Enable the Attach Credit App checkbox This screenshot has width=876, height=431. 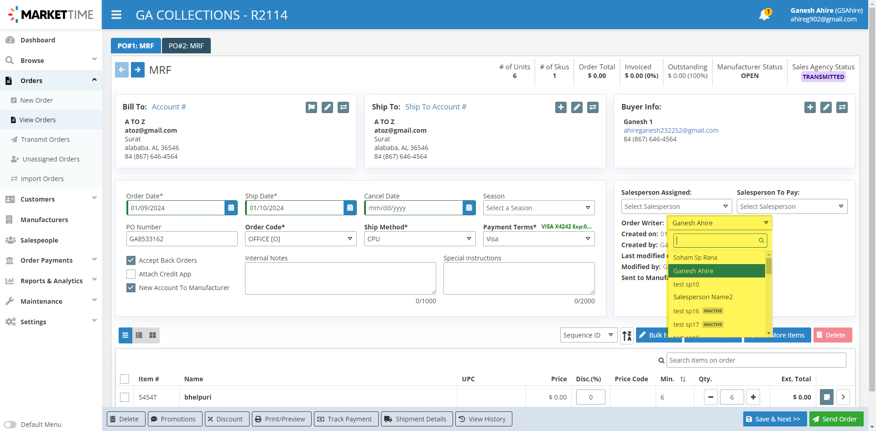[131, 274]
